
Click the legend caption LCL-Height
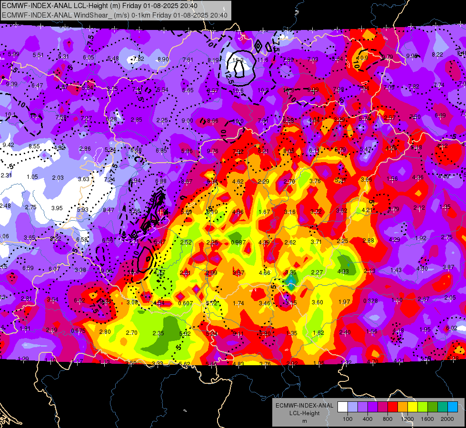coord(304,413)
